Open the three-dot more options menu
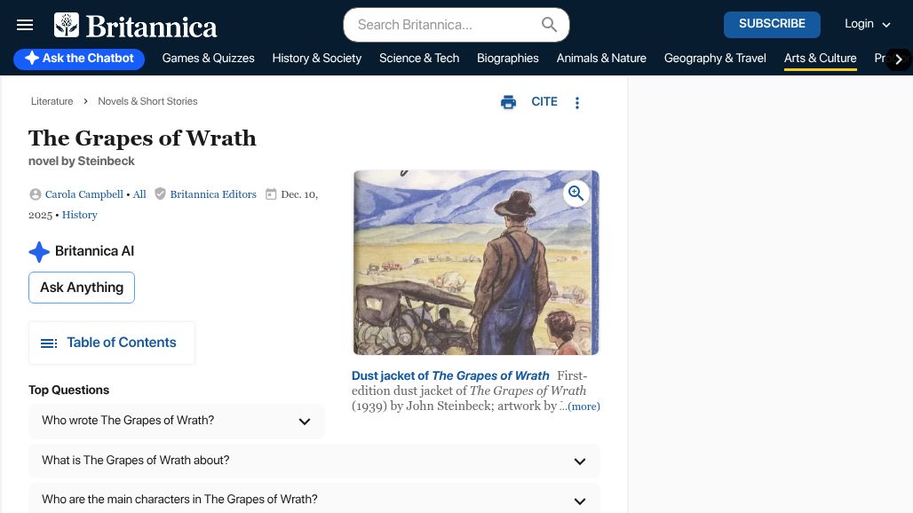913x513 pixels. (577, 102)
